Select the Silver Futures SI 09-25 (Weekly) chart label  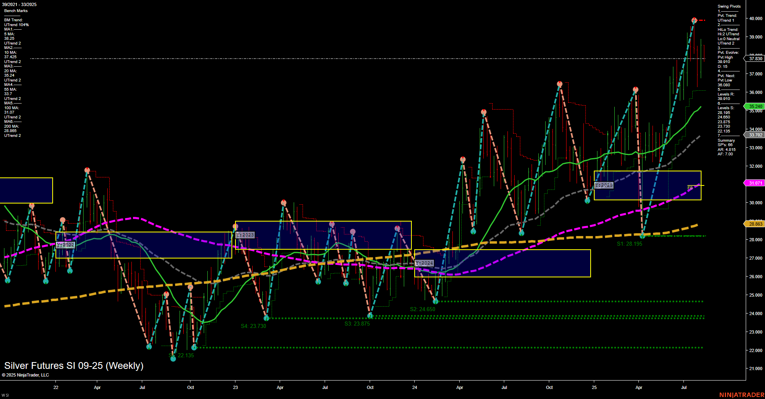74,366
